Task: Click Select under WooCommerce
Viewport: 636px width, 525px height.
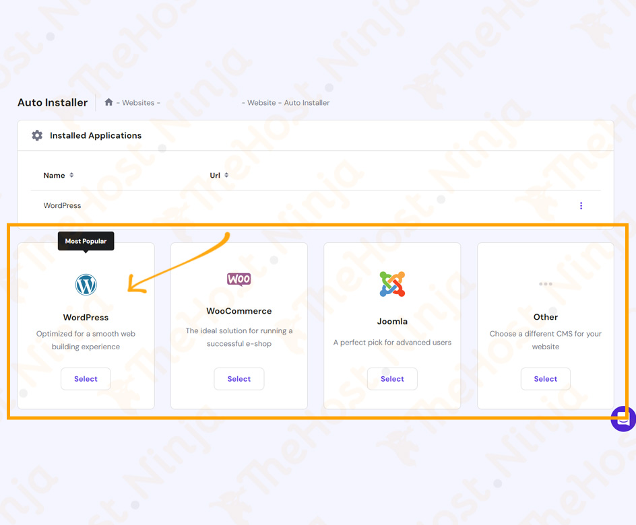Action: pos(239,379)
